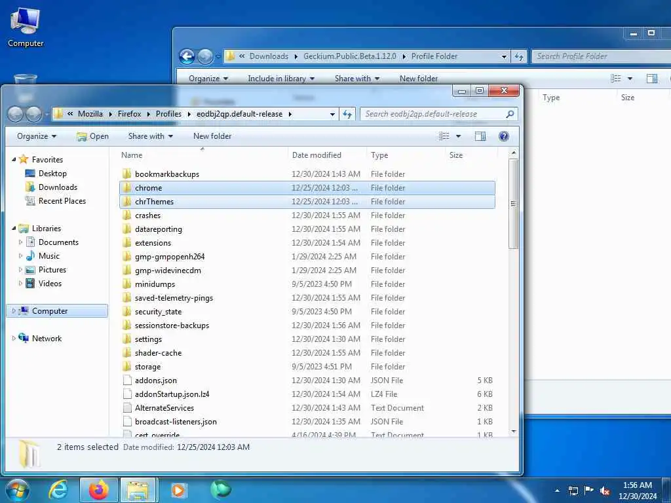Expand the Pictures library

(20, 269)
